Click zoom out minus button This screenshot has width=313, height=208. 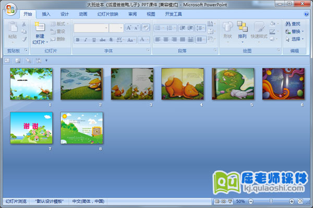tap(250, 201)
